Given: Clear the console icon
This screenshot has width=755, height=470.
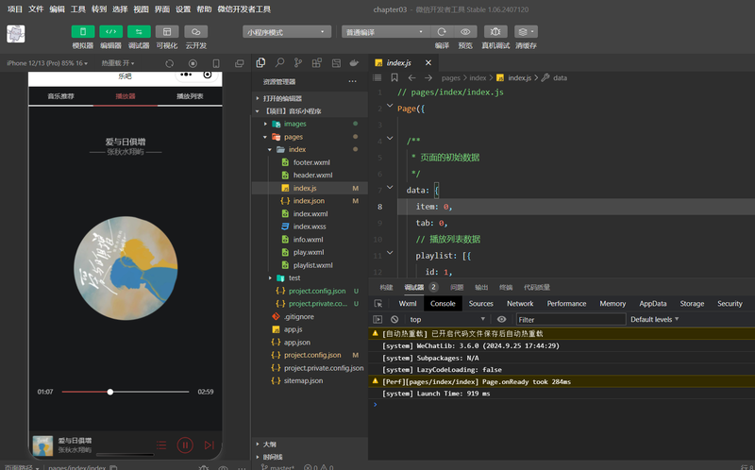Looking at the screenshot, I should pyautogui.click(x=394, y=319).
